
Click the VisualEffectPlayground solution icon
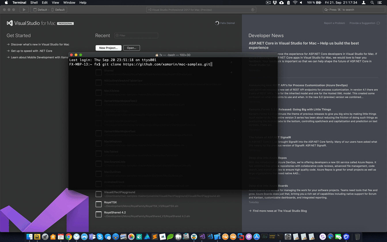point(98,194)
